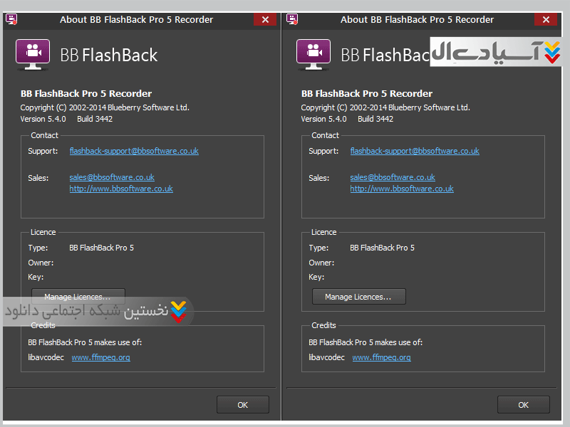Open flashback-support email link in right dialog
The width and height of the screenshot is (570, 427).
415,151
